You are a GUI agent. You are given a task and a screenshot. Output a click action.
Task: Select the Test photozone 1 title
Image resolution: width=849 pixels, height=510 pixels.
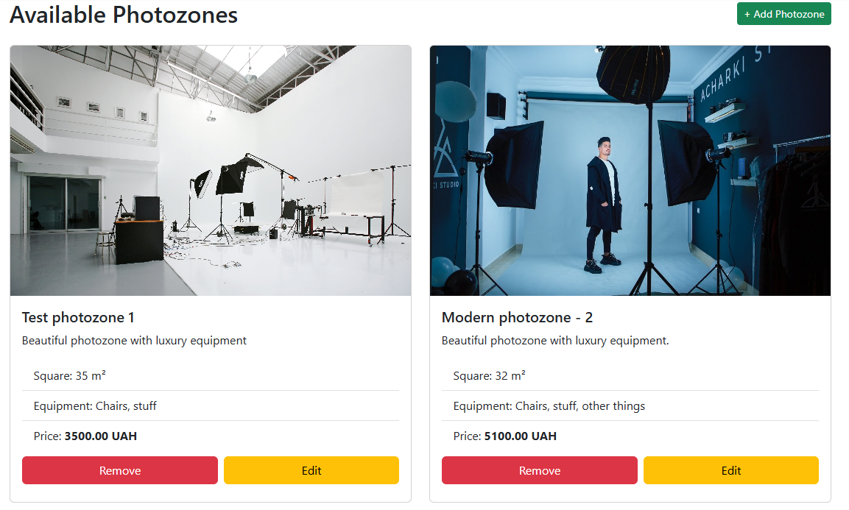[78, 317]
